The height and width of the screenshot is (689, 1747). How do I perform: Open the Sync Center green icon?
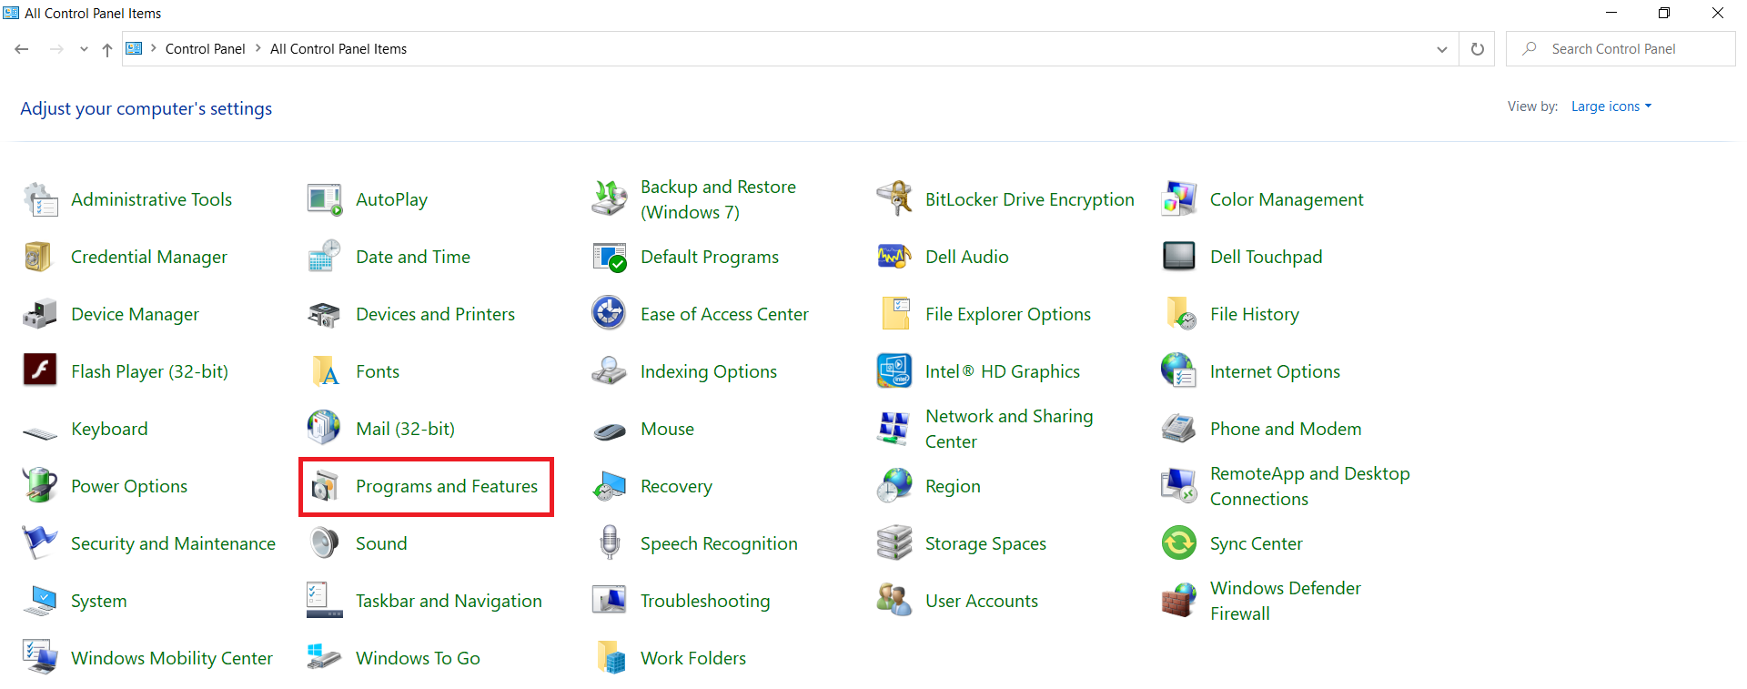click(1179, 543)
